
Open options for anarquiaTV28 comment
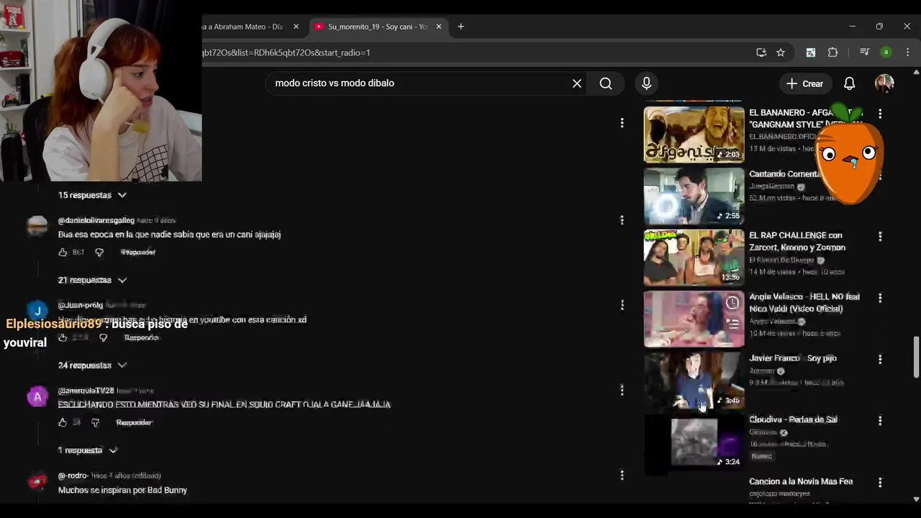pyautogui.click(x=622, y=390)
